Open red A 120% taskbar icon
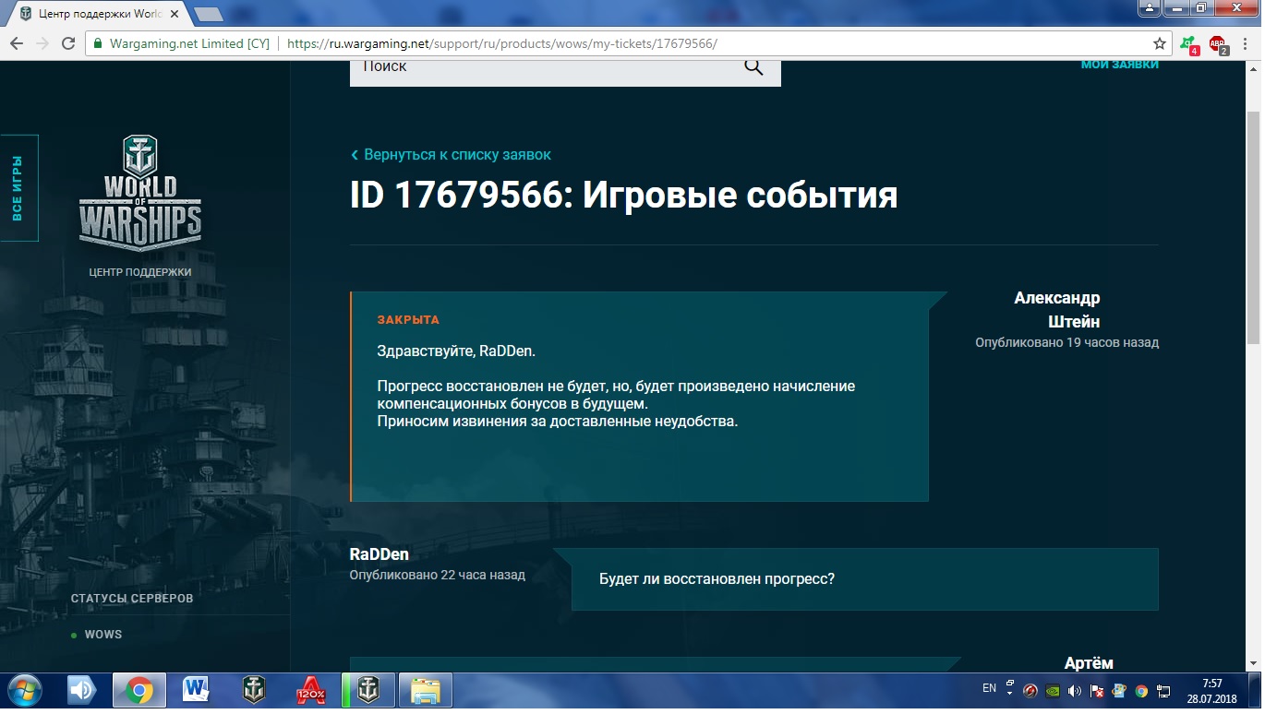Image resolution: width=1265 pixels, height=714 pixels. coord(310,690)
